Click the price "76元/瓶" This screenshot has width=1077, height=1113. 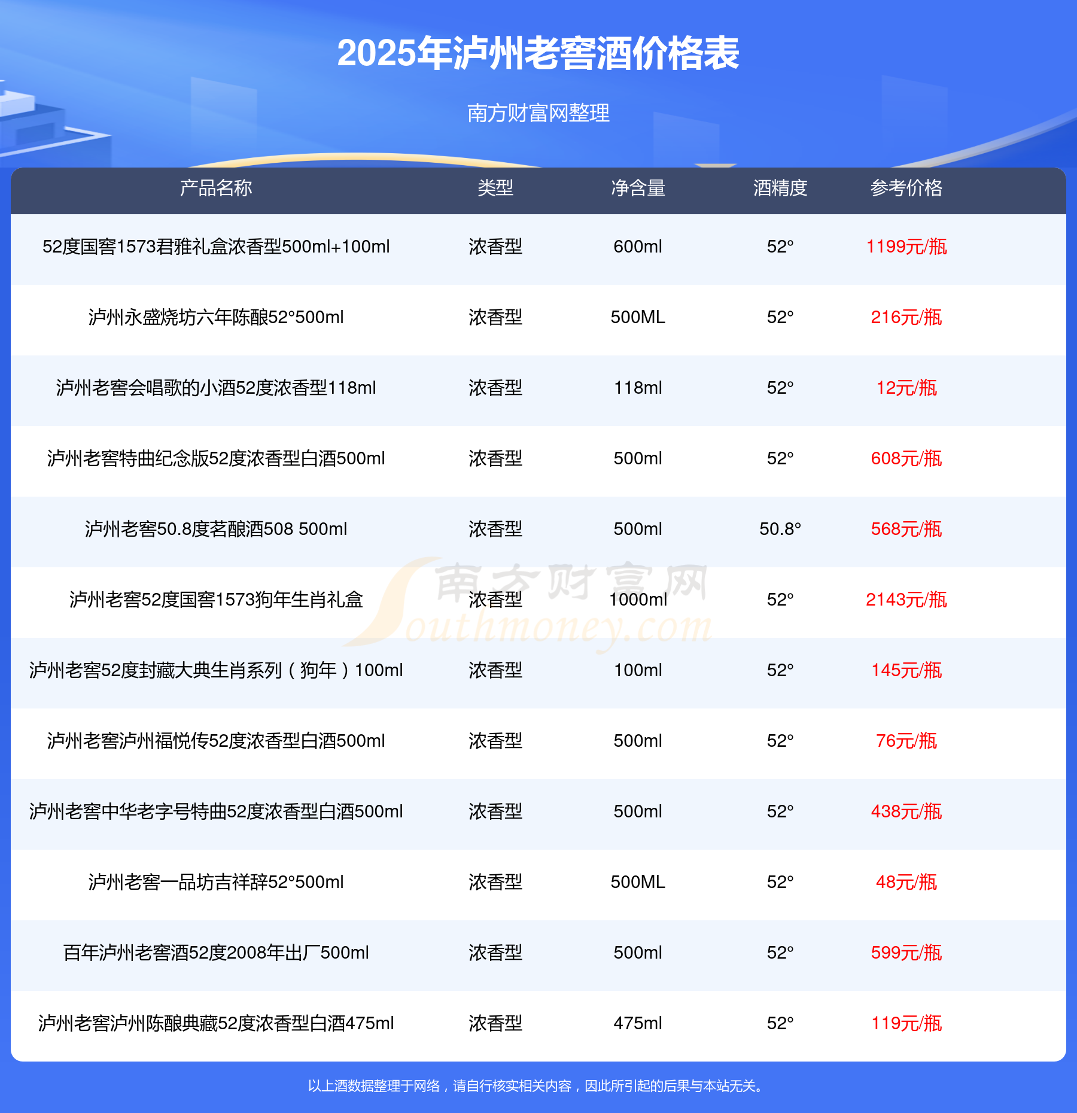coord(906,741)
